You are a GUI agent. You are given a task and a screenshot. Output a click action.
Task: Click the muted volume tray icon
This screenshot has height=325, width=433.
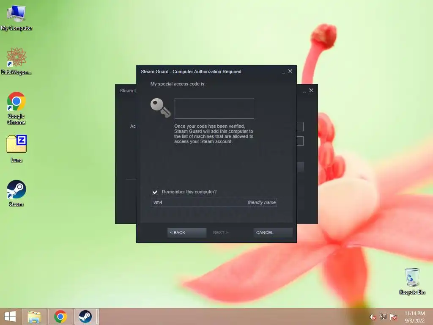click(x=373, y=317)
